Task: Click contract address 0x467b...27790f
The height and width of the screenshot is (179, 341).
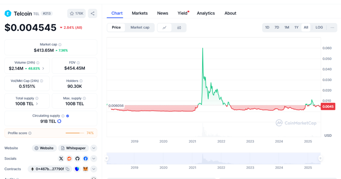Action: (50, 169)
